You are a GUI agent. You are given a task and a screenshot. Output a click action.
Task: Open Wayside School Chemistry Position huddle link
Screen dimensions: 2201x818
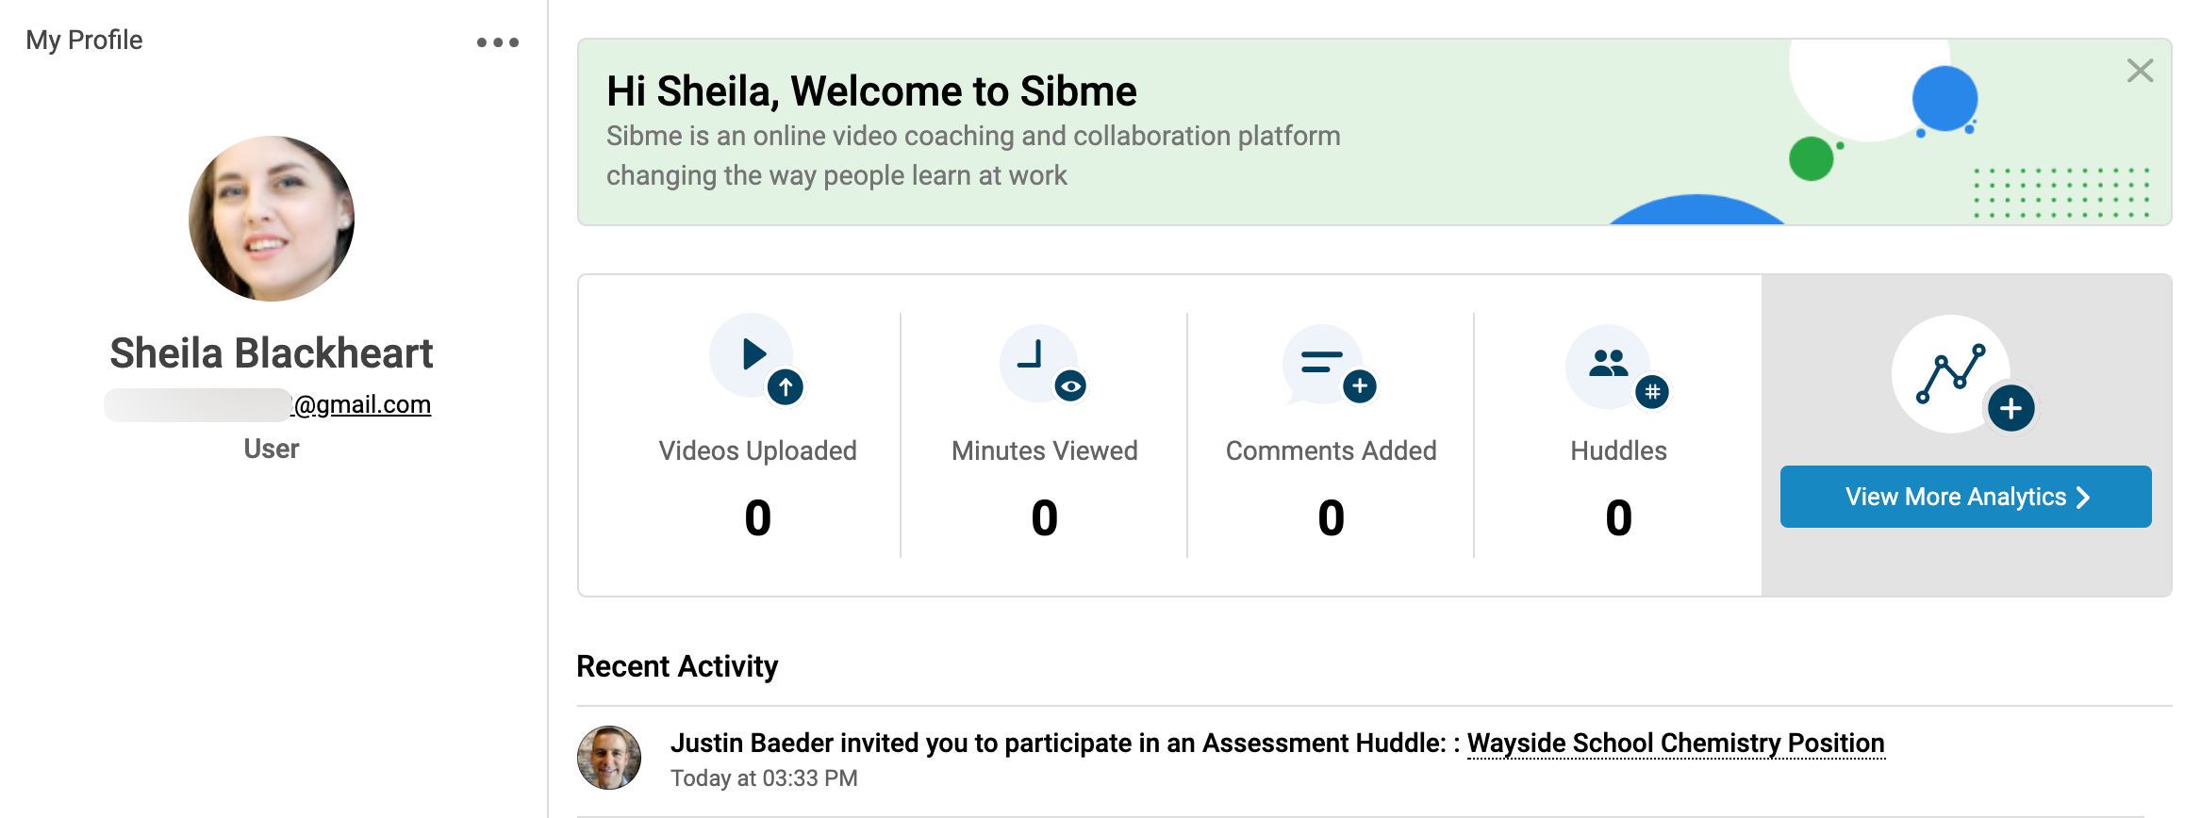tap(1676, 744)
